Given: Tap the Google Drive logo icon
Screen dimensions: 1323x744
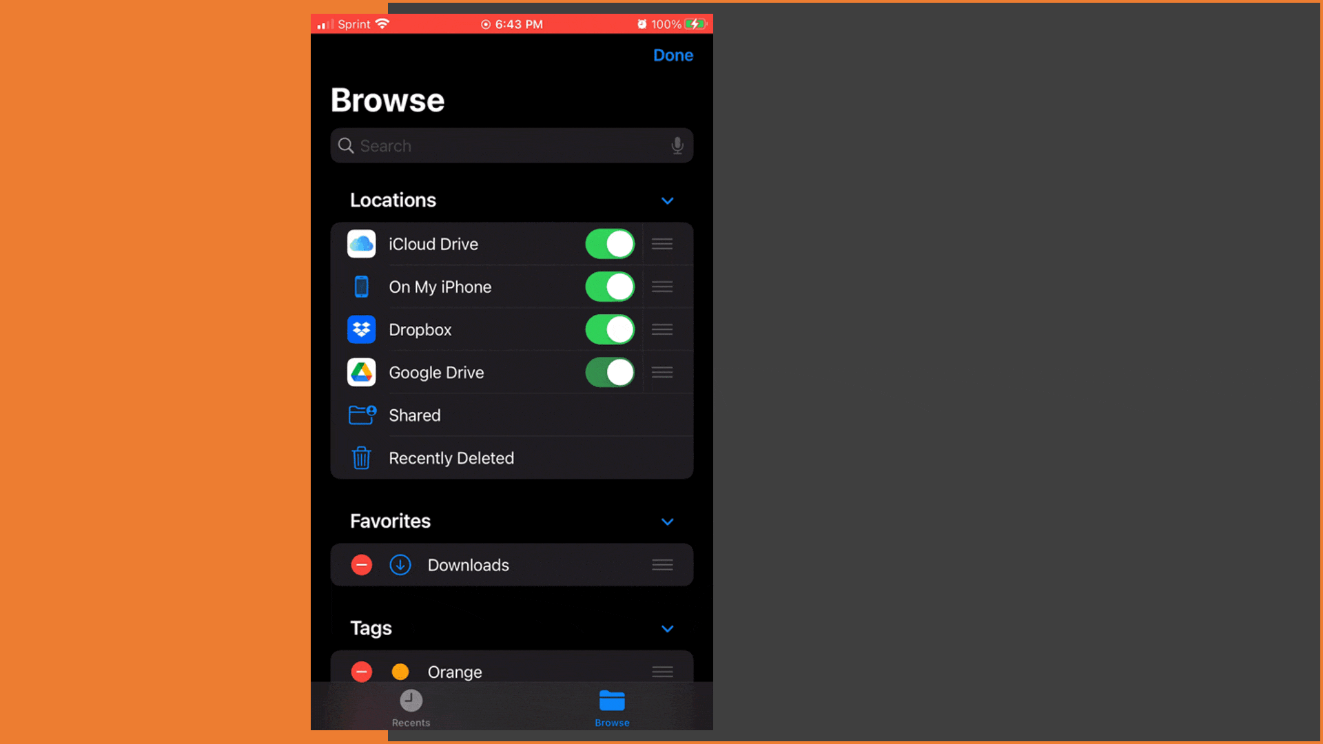Looking at the screenshot, I should [x=361, y=372].
